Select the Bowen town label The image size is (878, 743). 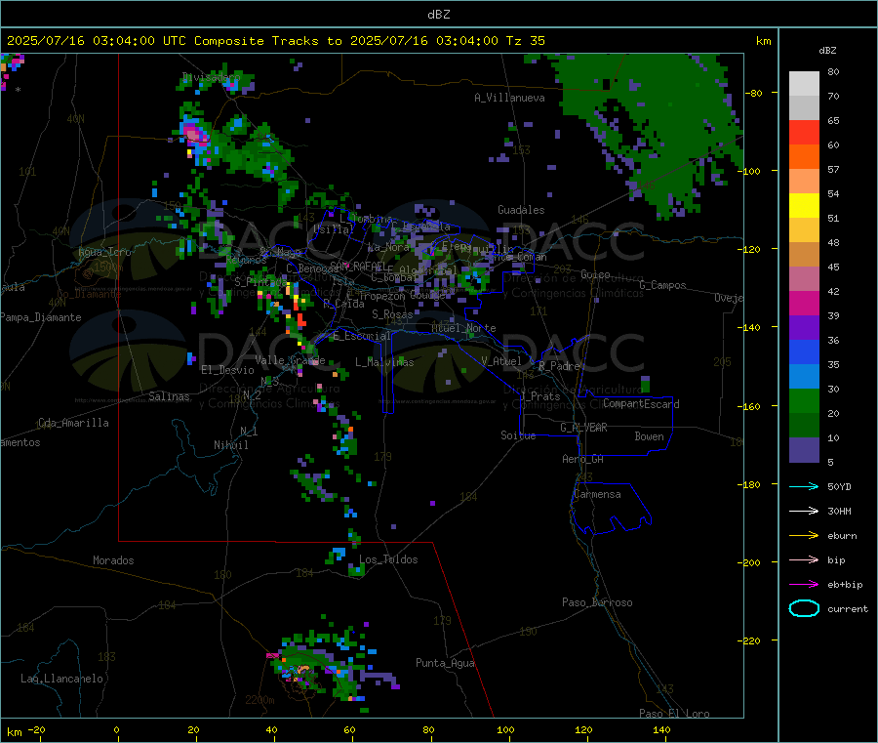649,436
